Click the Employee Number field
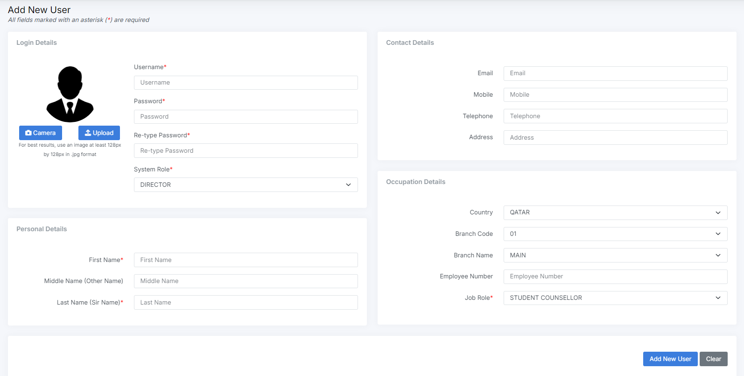This screenshot has width=744, height=376. coord(615,277)
